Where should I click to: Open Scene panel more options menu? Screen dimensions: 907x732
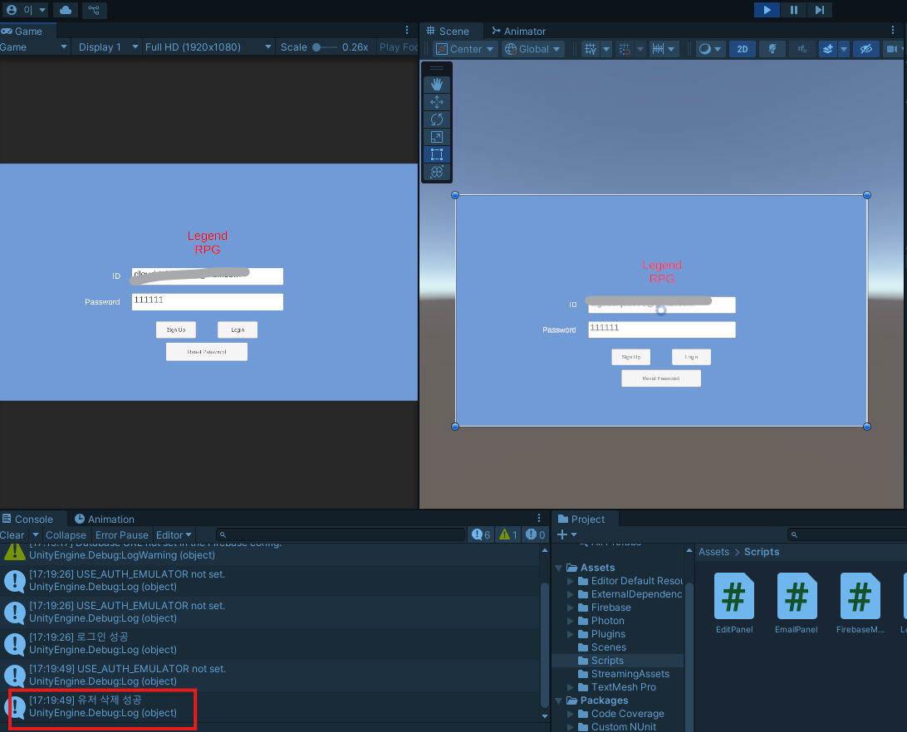[893, 30]
